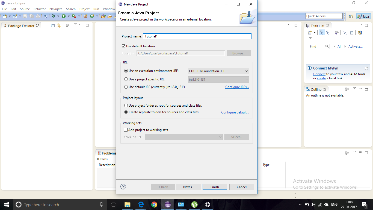Click the New Java Package toolbar icon
The image size is (373, 210).
(85, 16)
